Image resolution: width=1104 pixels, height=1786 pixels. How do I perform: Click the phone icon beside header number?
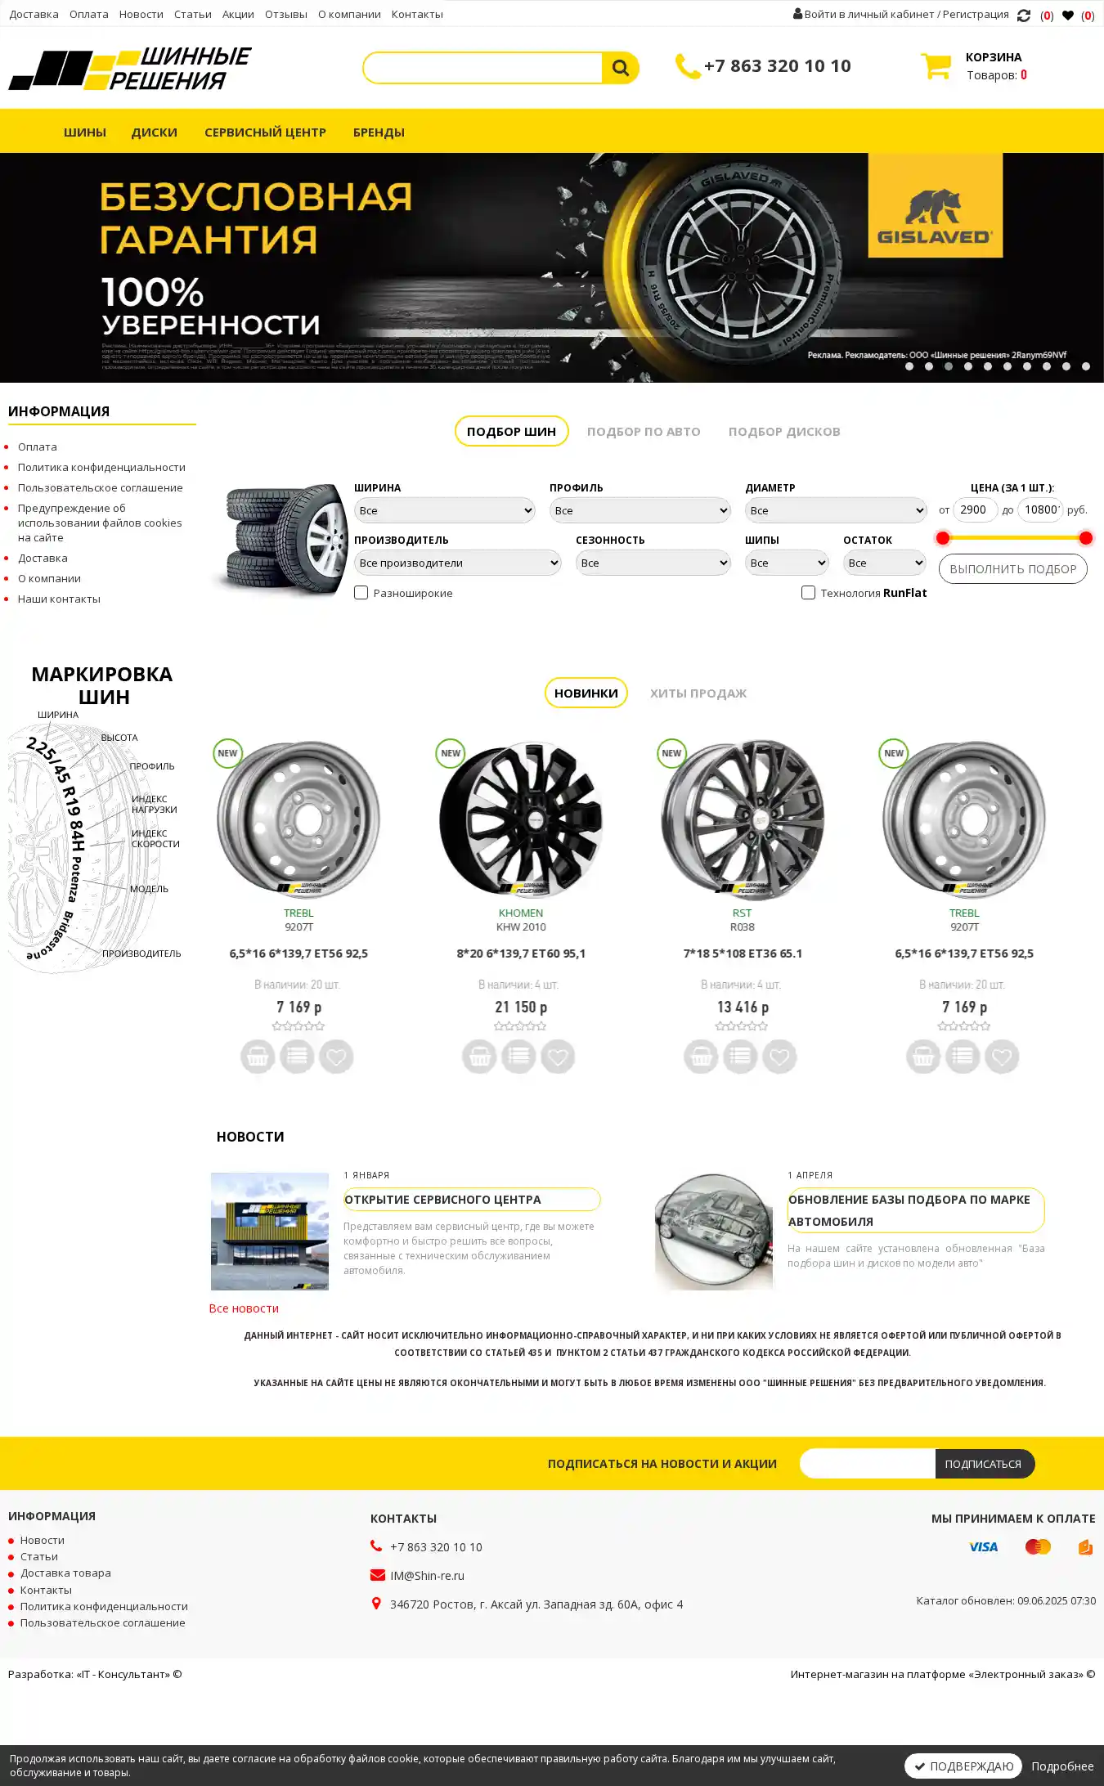(x=687, y=66)
